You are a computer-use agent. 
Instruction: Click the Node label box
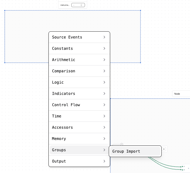(181, 94)
